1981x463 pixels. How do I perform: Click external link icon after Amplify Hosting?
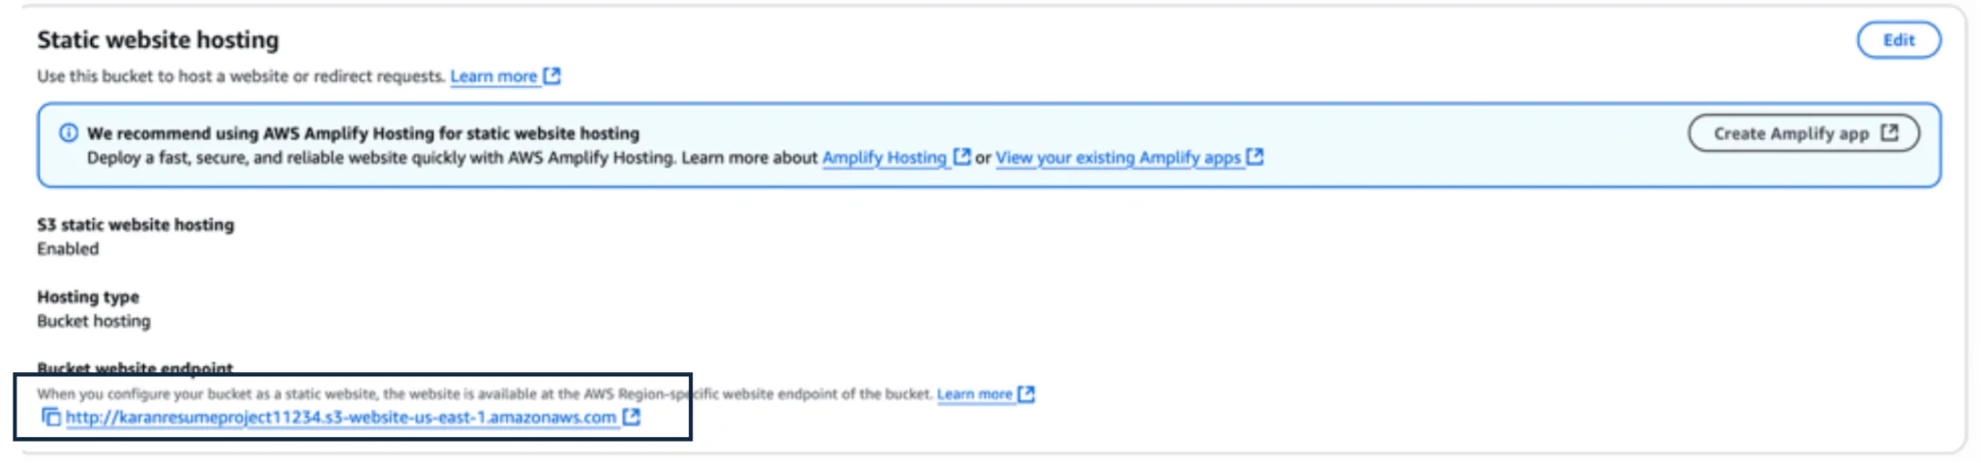(961, 157)
